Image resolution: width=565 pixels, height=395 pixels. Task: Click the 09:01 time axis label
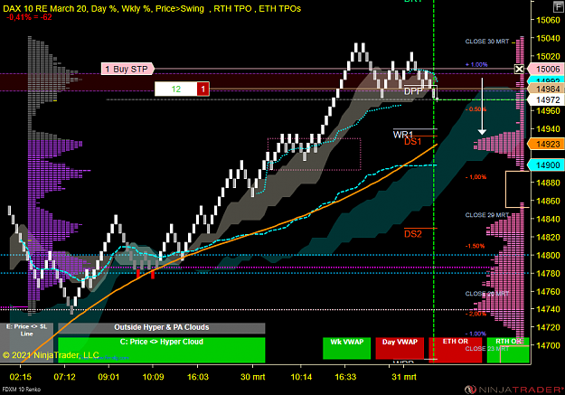pyautogui.click(x=108, y=377)
